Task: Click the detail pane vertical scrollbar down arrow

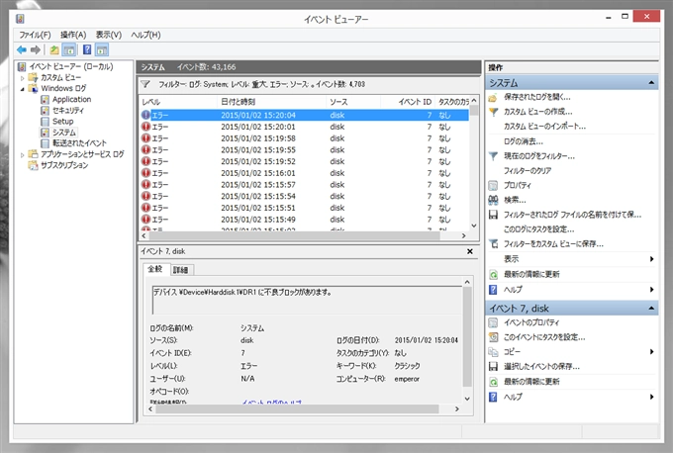Action: [x=467, y=399]
